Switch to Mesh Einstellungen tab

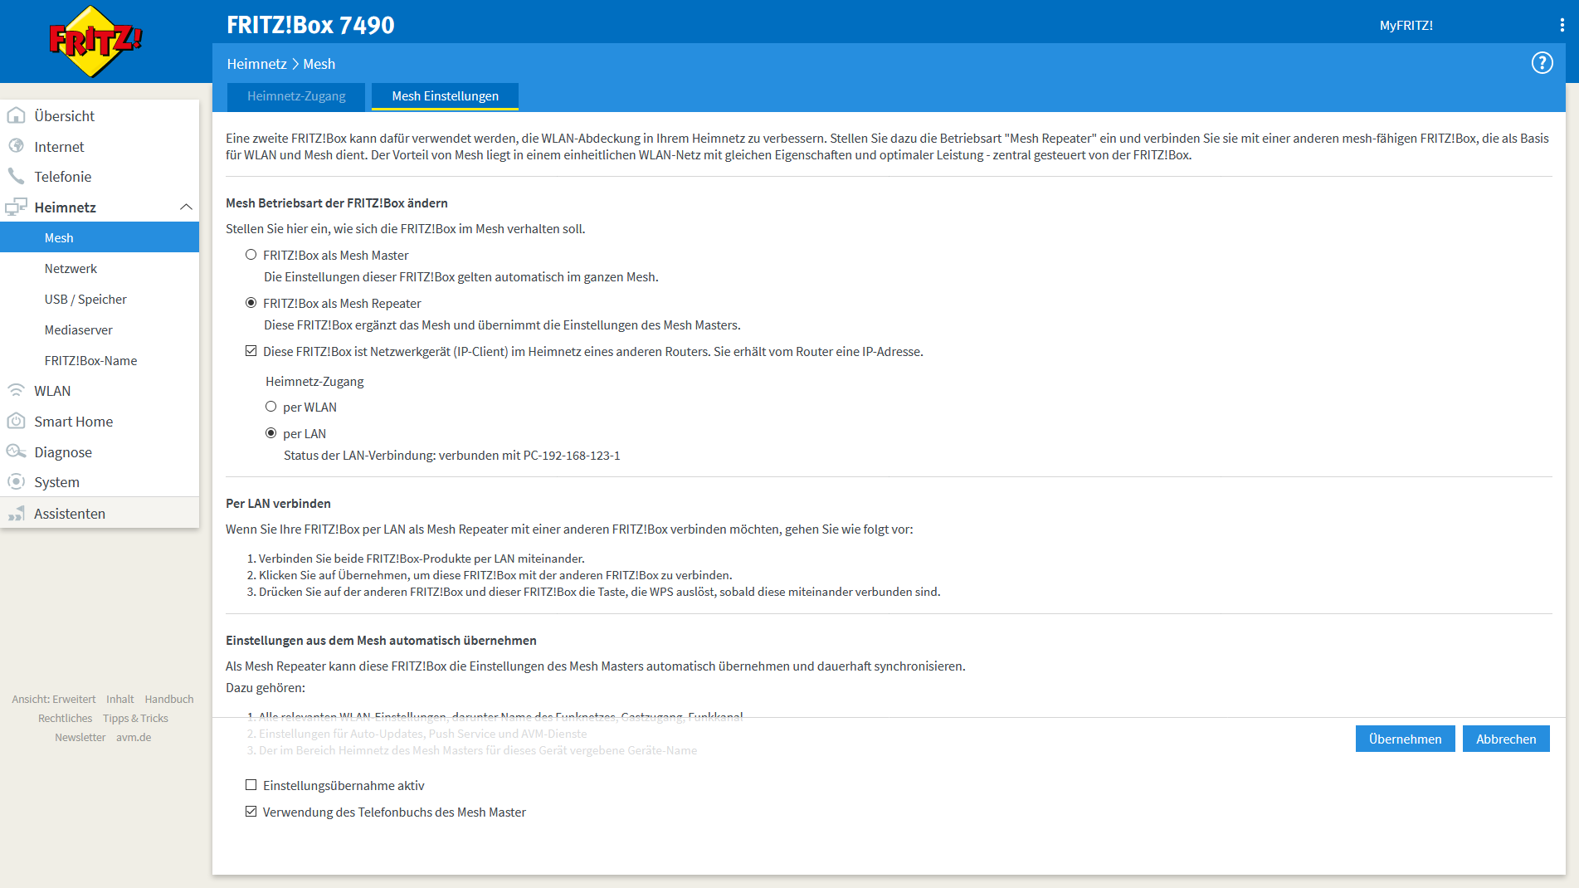click(445, 96)
